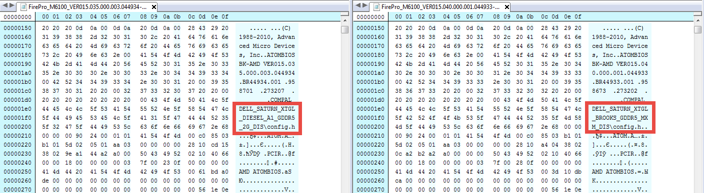Click column header 08 in the right pane

(x=496, y=17)
